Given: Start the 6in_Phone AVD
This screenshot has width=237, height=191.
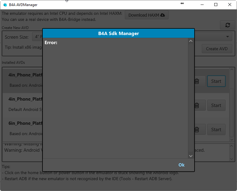Looking at the screenshot, I should pos(216,129).
